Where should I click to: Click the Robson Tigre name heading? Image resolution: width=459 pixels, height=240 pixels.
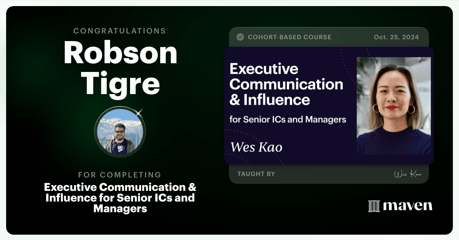click(x=120, y=69)
